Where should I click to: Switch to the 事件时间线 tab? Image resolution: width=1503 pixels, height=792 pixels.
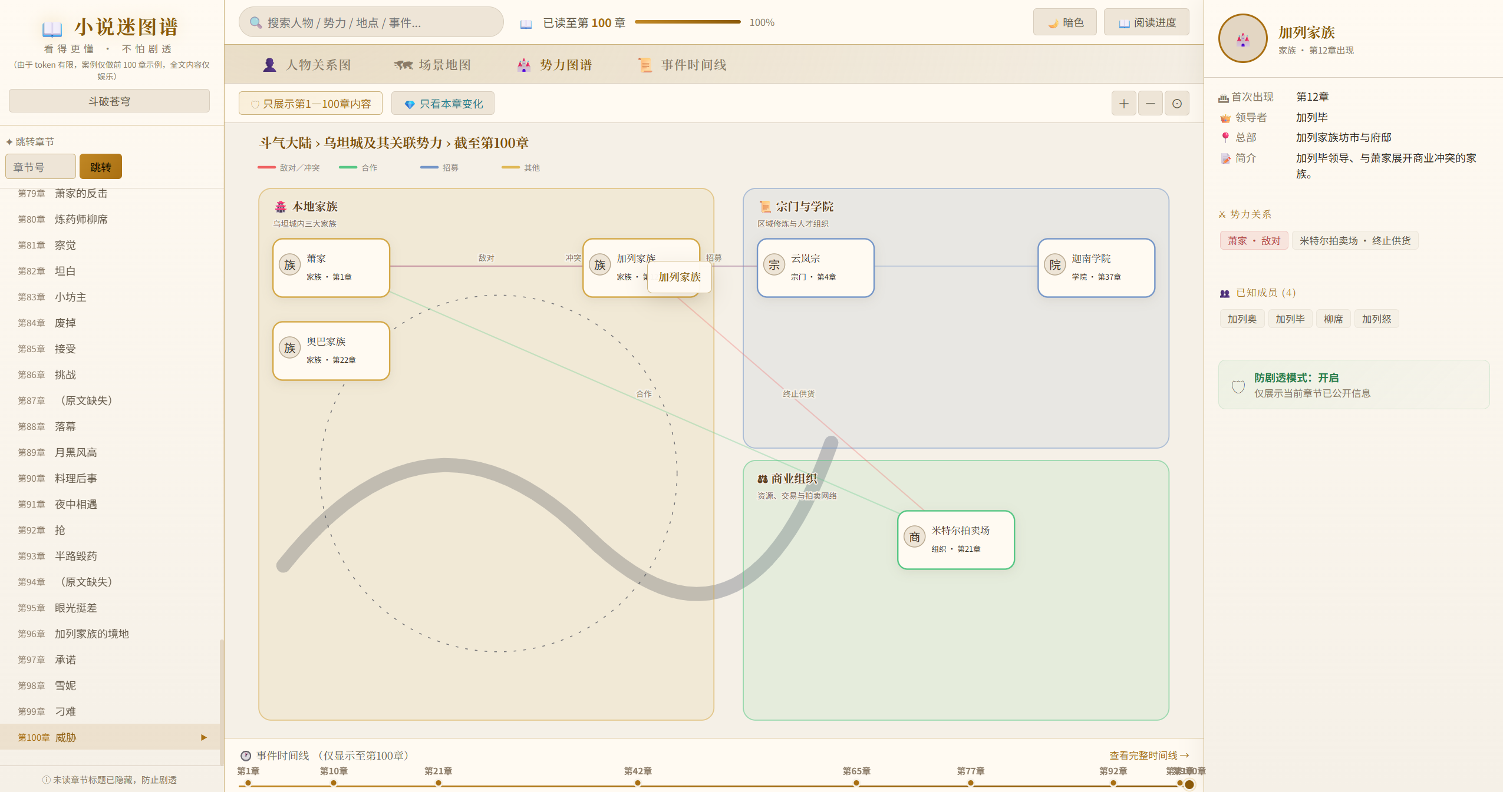tap(683, 65)
